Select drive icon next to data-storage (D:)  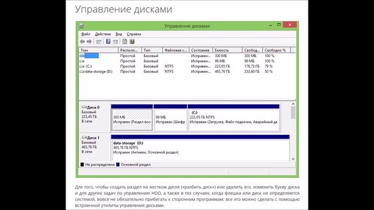point(82,71)
